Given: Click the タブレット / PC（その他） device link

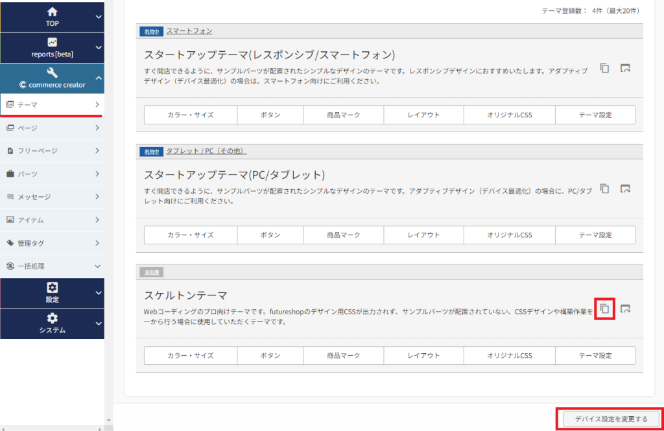Looking at the screenshot, I should (x=206, y=151).
